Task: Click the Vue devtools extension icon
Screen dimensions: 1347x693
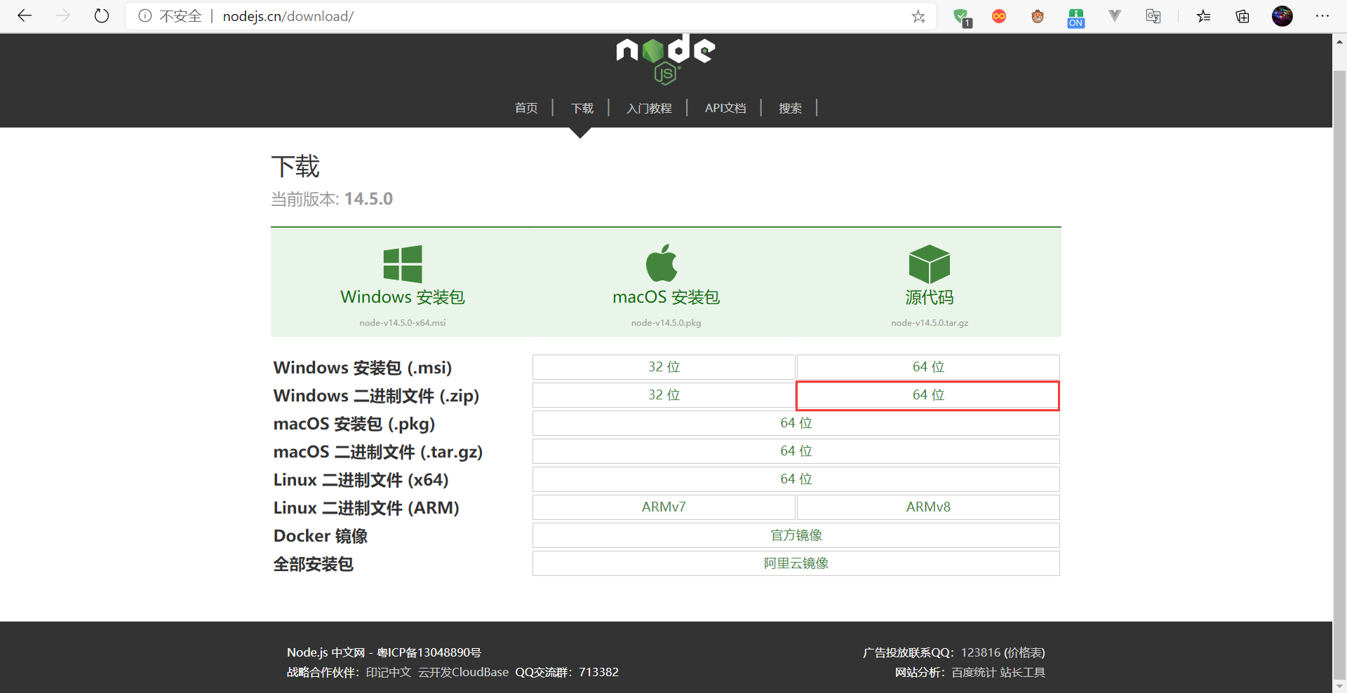Action: coord(1114,16)
